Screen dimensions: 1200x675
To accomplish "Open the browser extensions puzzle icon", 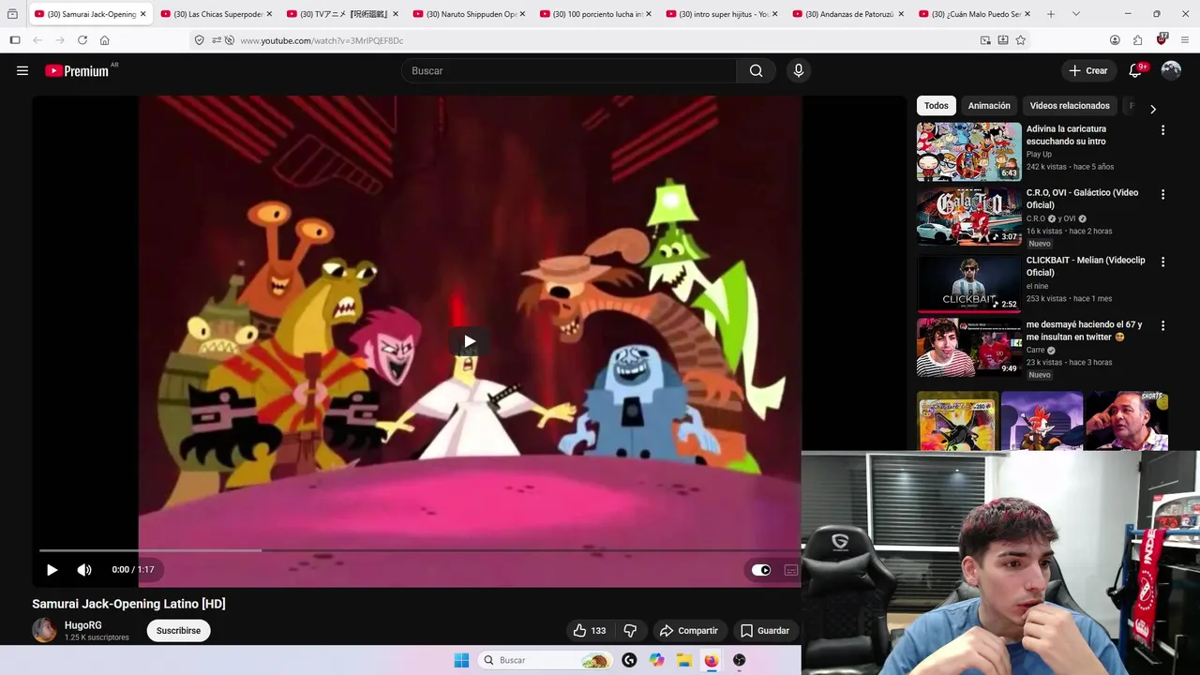I will pos(1137,40).
